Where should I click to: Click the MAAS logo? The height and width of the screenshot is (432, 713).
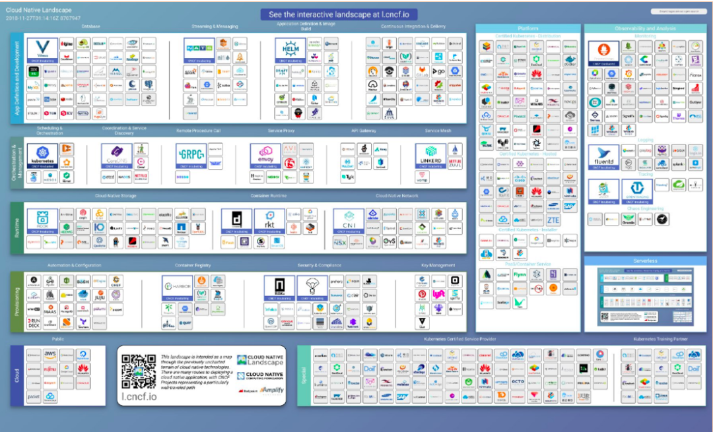[x=50, y=309]
